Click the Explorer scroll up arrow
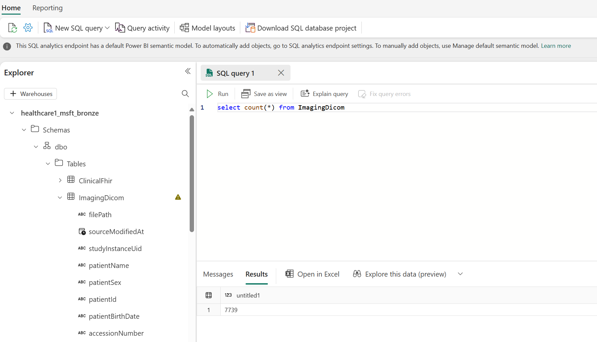Screen dimensions: 597x342 point(192,110)
